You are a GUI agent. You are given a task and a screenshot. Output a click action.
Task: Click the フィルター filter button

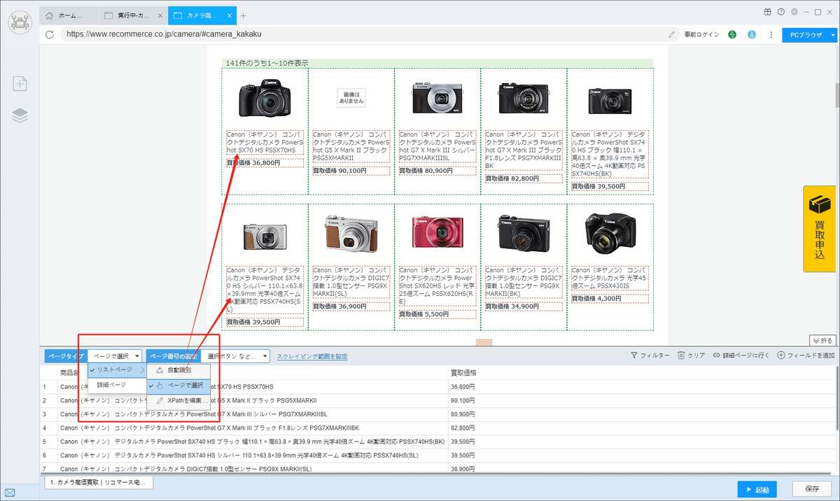click(650, 355)
